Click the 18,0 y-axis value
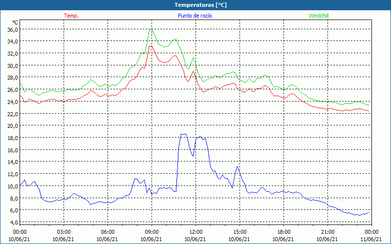The height and width of the screenshot is (244, 391). click(13, 138)
